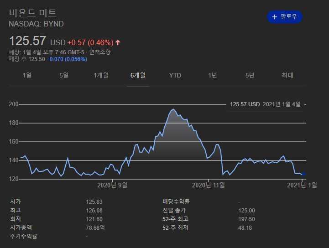This screenshot has width=329, height=248.
Task: Select the 6개월 tab
Action: point(138,75)
